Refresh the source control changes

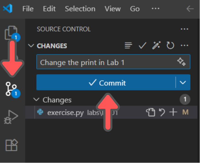tap(170, 45)
